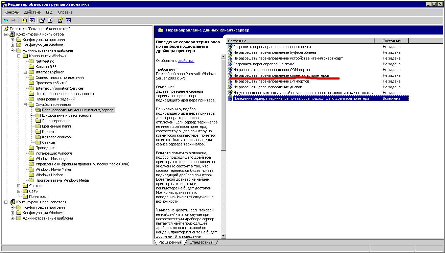Open the Действие menu
The height and width of the screenshot is (253, 445).
[32, 12]
